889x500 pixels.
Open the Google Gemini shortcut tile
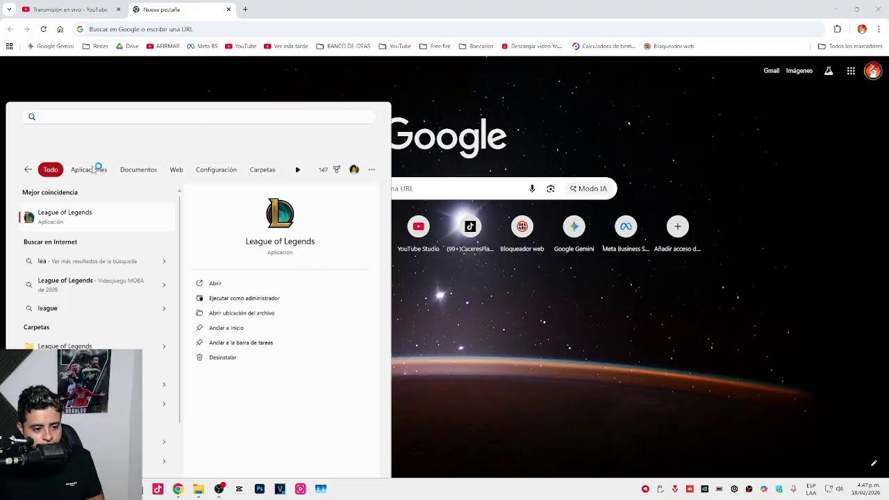[574, 226]
